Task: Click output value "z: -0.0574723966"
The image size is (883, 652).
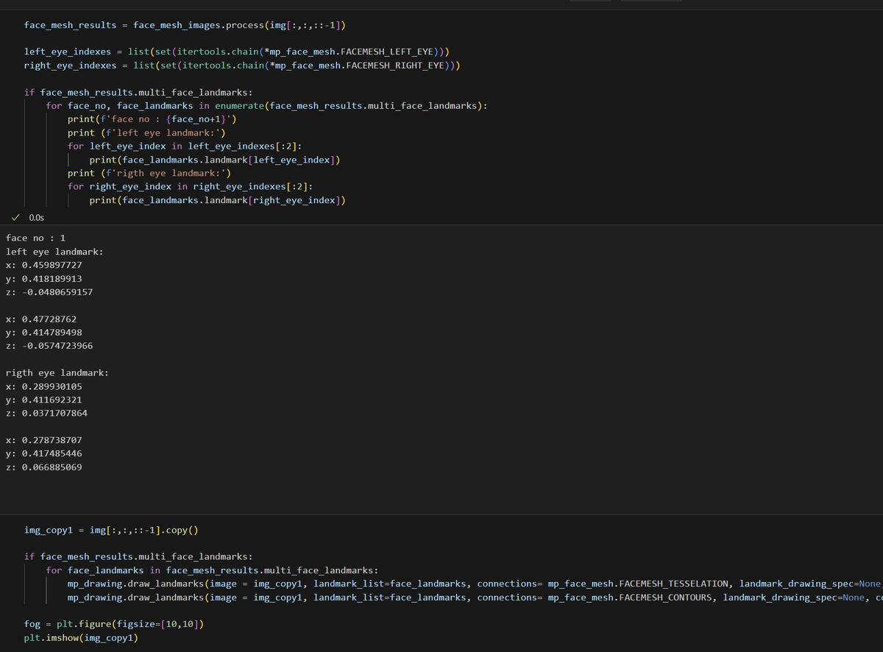Action: [x=49, y=346]
